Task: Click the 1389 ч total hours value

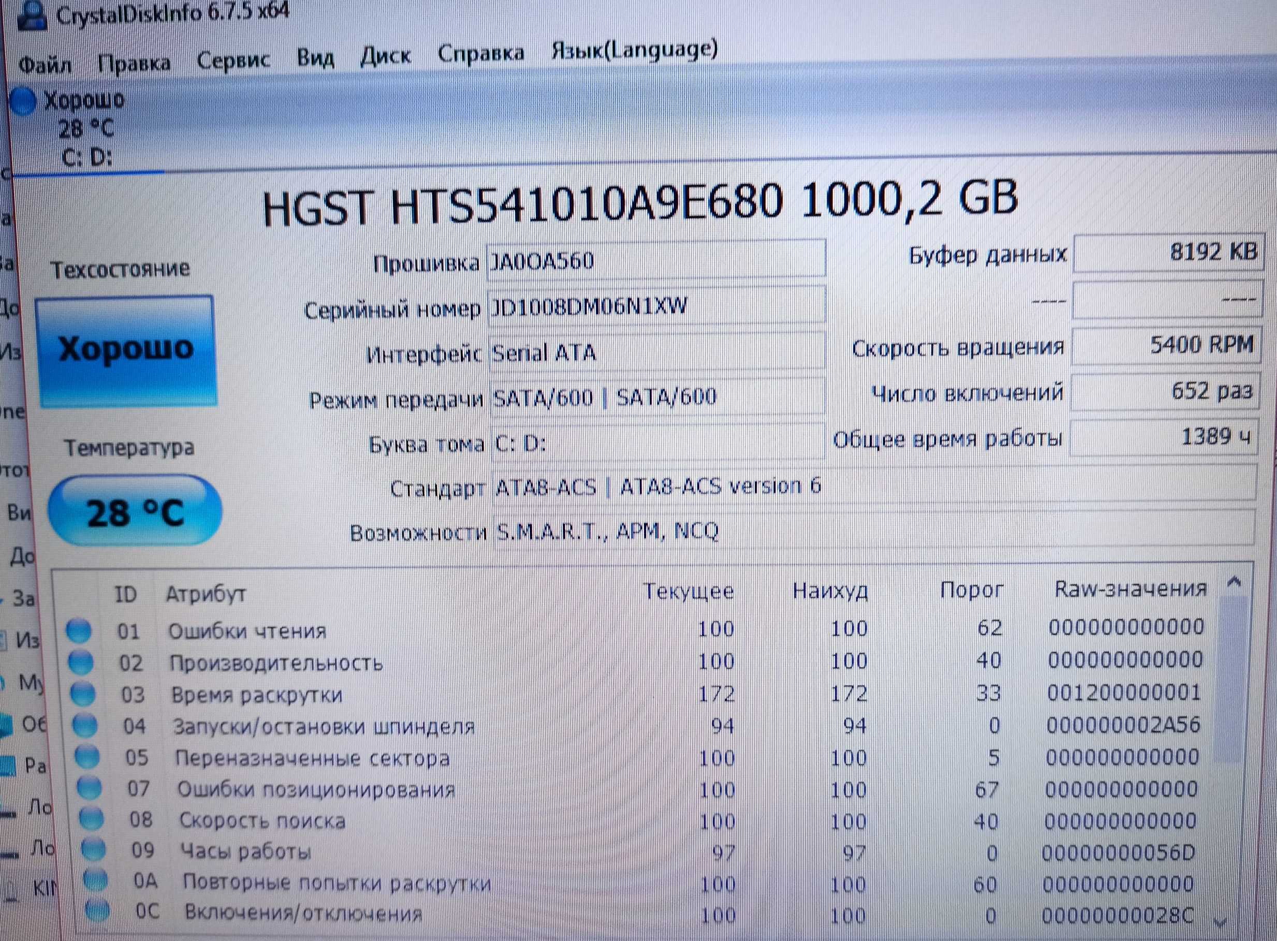Action: click(x=1164, y=437)
